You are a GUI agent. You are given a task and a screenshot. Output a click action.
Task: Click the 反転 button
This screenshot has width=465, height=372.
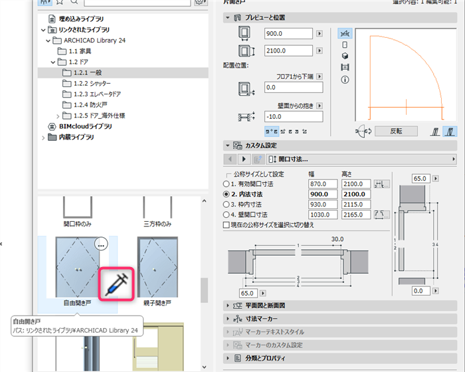click(x=396, y=131)
